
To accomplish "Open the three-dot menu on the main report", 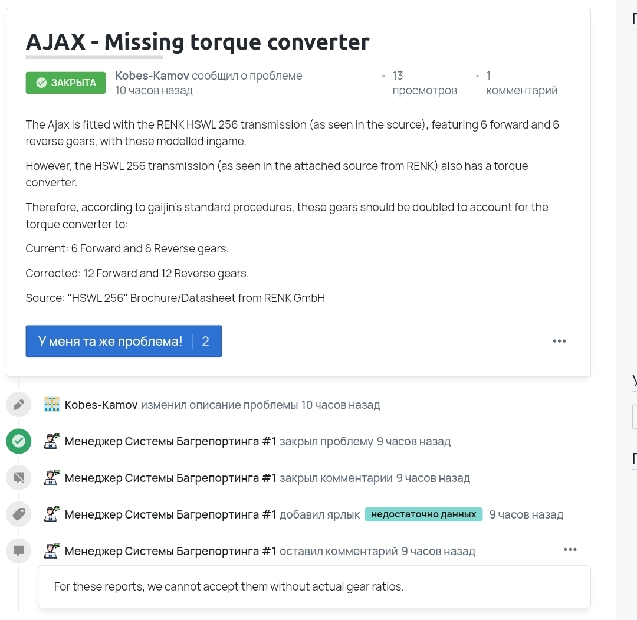I will click(559, 340).
